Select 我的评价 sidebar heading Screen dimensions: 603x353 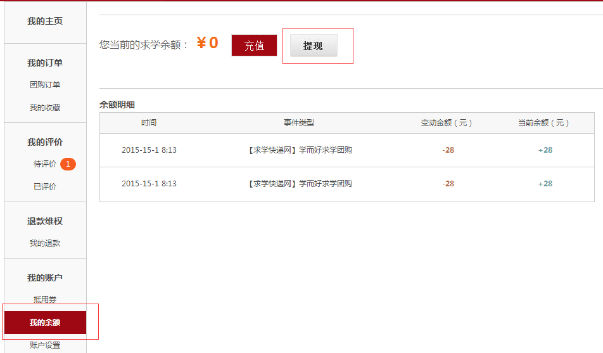[x=45, y=142]
